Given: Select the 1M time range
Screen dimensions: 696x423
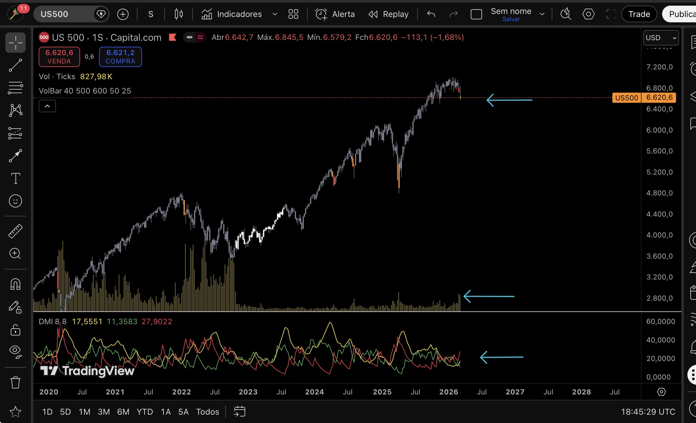Looking at the screenshot, I should (84, 412).
